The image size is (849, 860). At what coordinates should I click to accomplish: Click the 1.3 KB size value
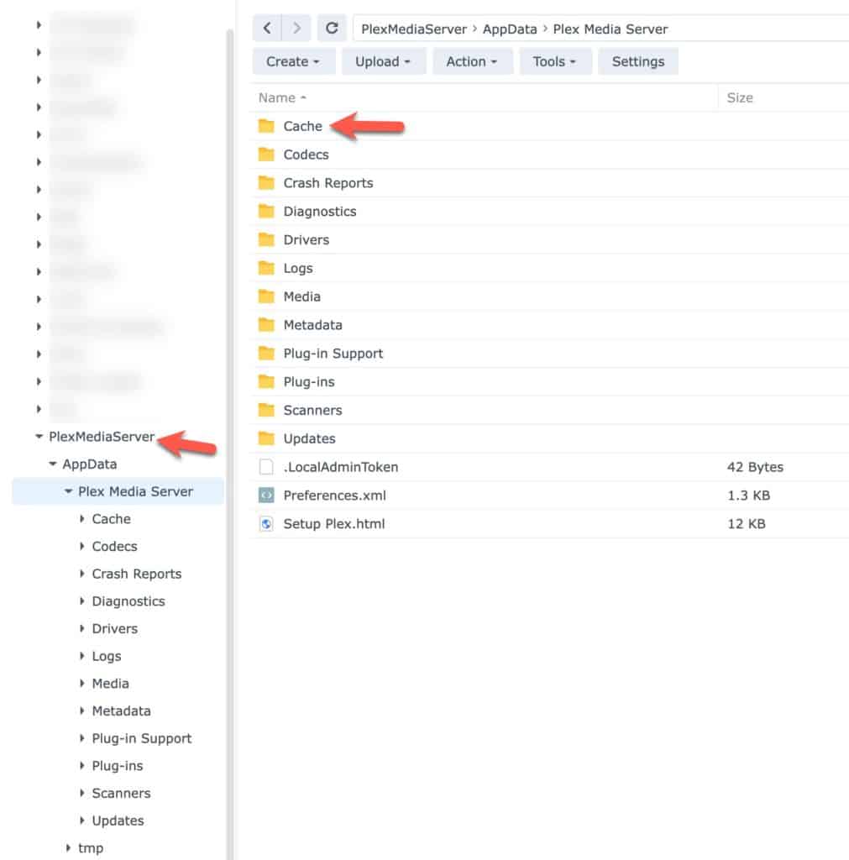(x=748, y=496)
